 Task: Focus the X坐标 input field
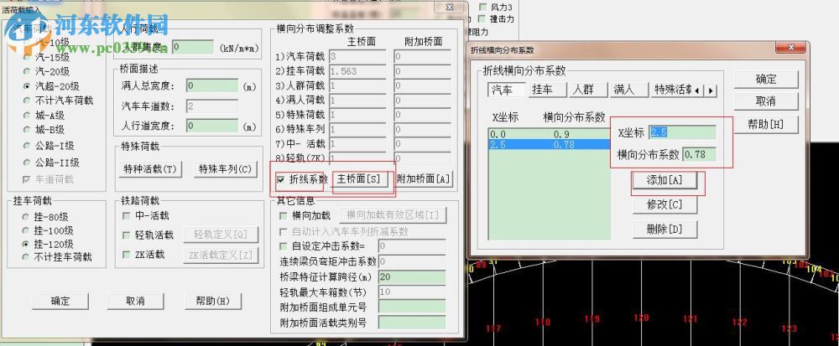click(683, 133)
